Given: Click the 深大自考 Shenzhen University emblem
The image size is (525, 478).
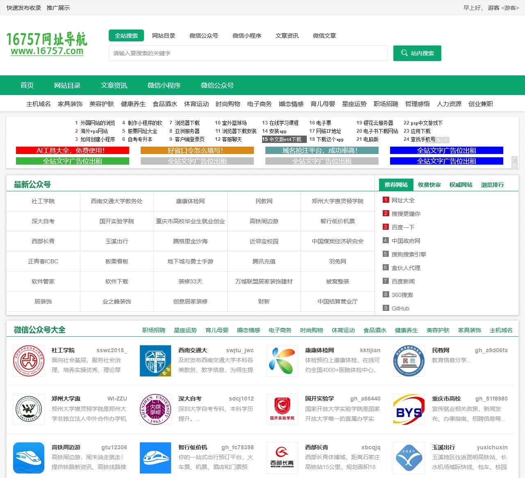Looking at the screenshot, I should 155,409.
